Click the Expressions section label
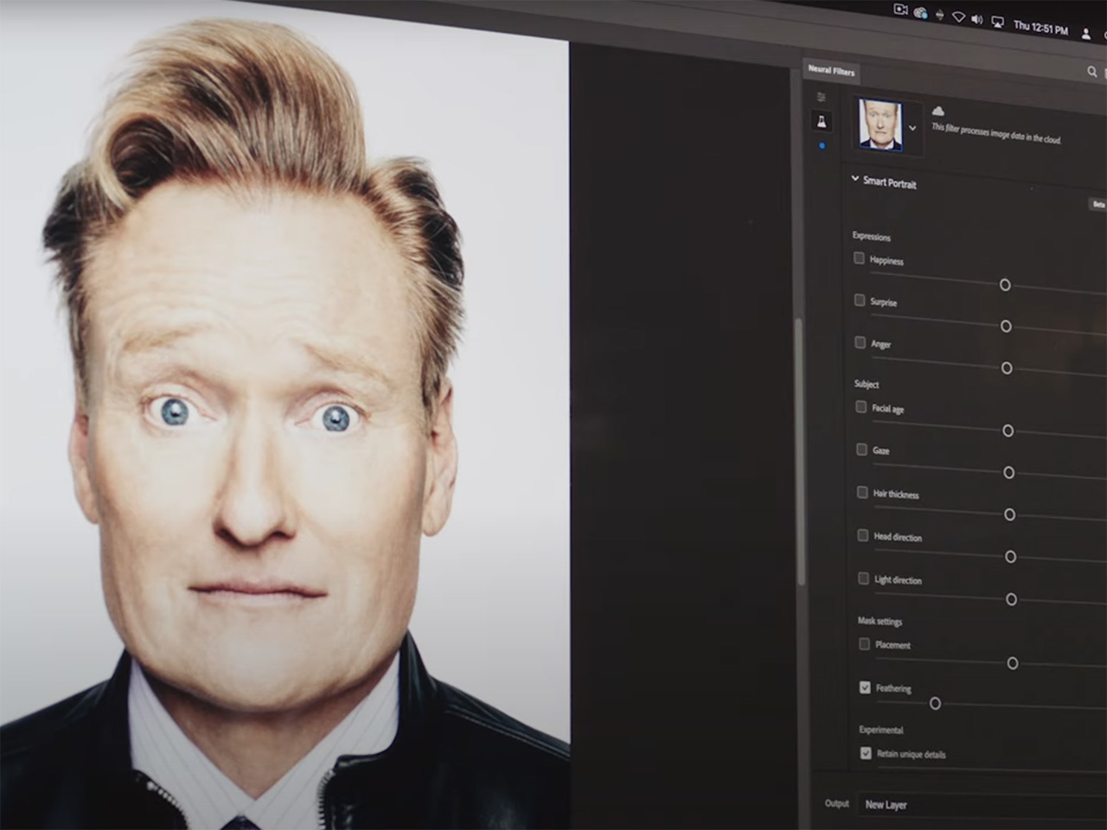Image resolution: width=1107 pixels, height=830 pixels. [871, 236]
